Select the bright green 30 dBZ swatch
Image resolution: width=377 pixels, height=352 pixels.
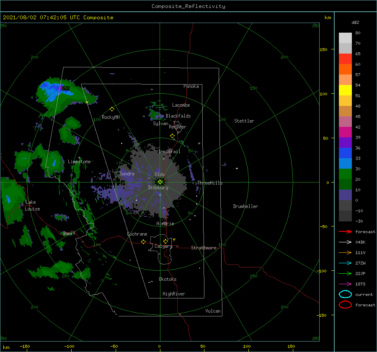pyautogui.click(x=345, y=174)
